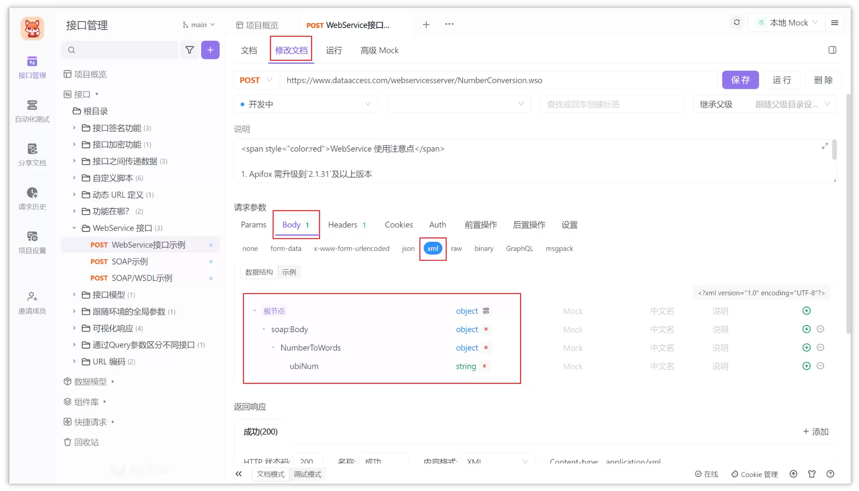859x491 pixels.
Task: Switch to the 文档 tab
Action: coord(249,51)
